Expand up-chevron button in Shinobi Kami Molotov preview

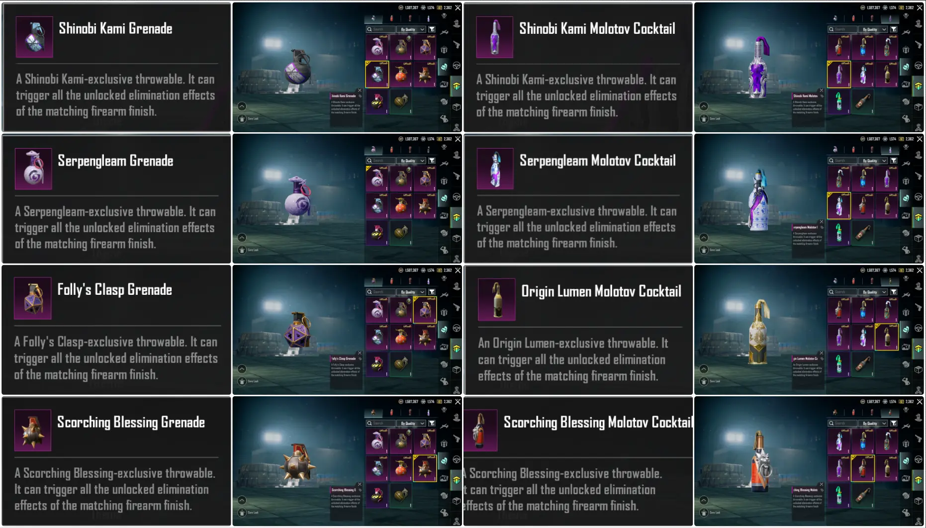pos(704,106)
